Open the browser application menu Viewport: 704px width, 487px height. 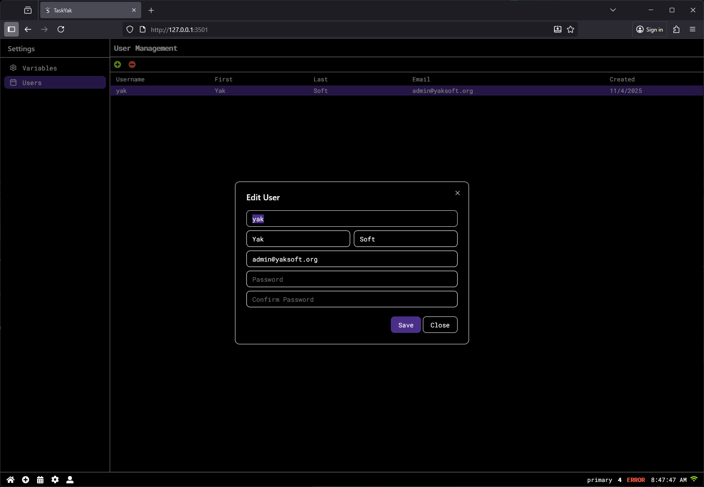[693, 29]
